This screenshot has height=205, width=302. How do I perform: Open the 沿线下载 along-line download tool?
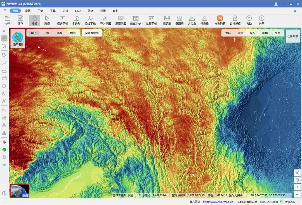click(90, 20)
